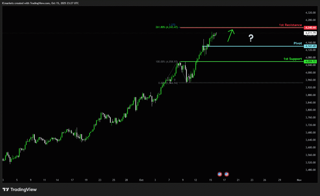This screenshot has width=320, height=196.
Task: Click the blue 1.272 level label
Action: 172,25
